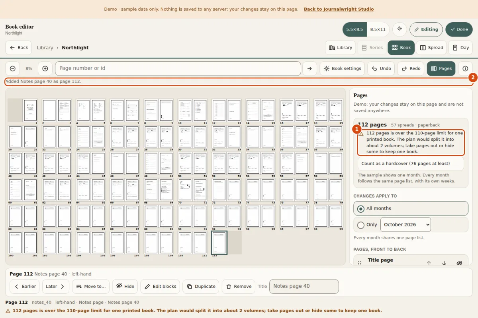478x318 pixels.
Task: Zoom in with the plus icon
Action: point(45,68)
